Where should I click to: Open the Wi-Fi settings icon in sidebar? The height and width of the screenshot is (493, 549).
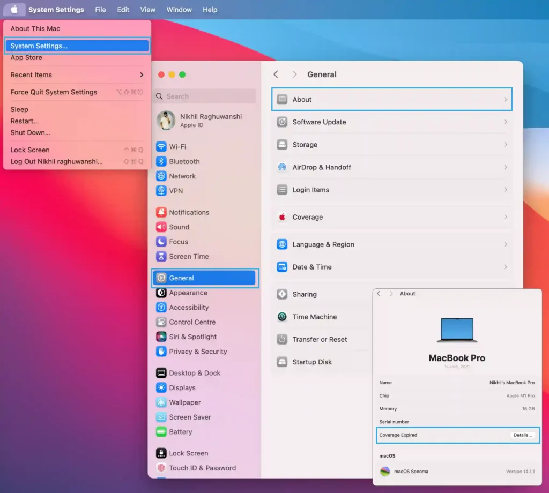[x=161, y=147]
